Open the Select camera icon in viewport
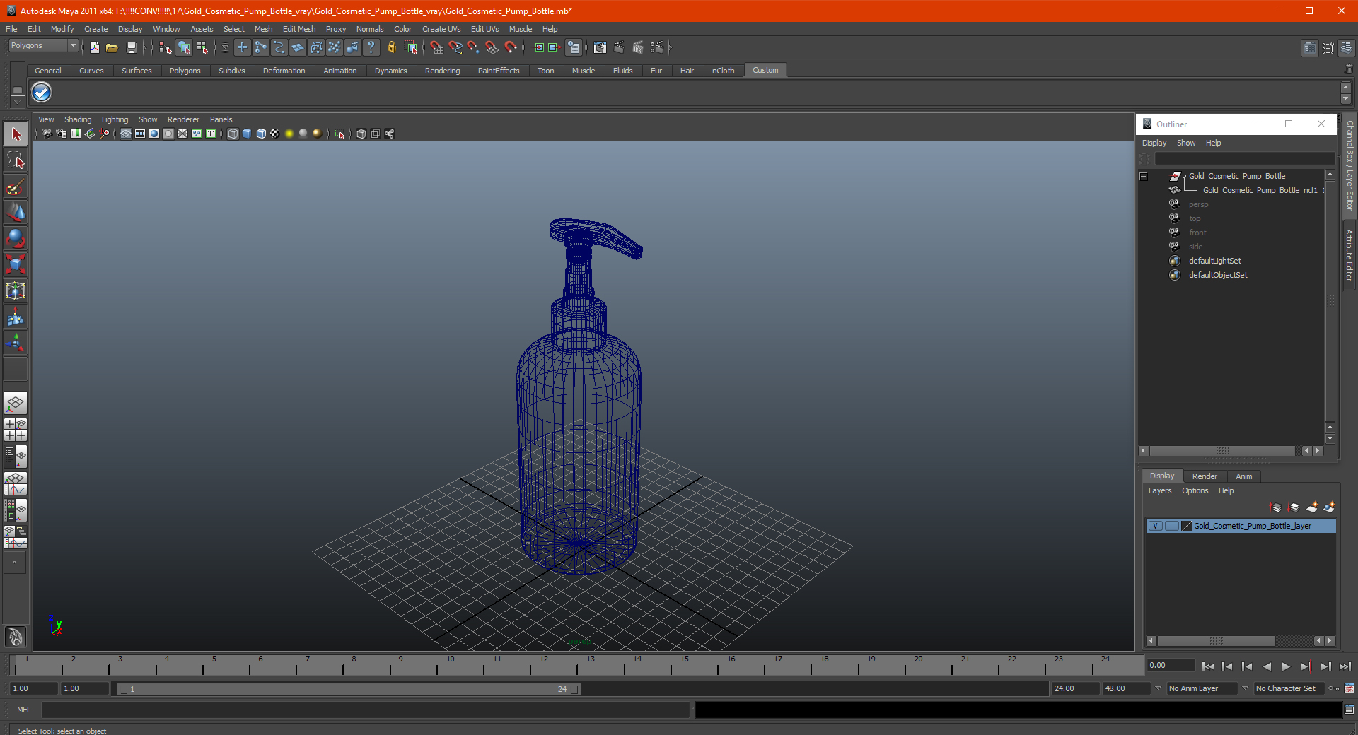 [47, 134]
